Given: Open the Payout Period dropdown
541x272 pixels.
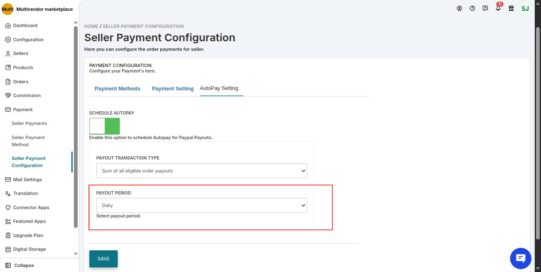Looking at the screenshot, I should click(202, 205).
